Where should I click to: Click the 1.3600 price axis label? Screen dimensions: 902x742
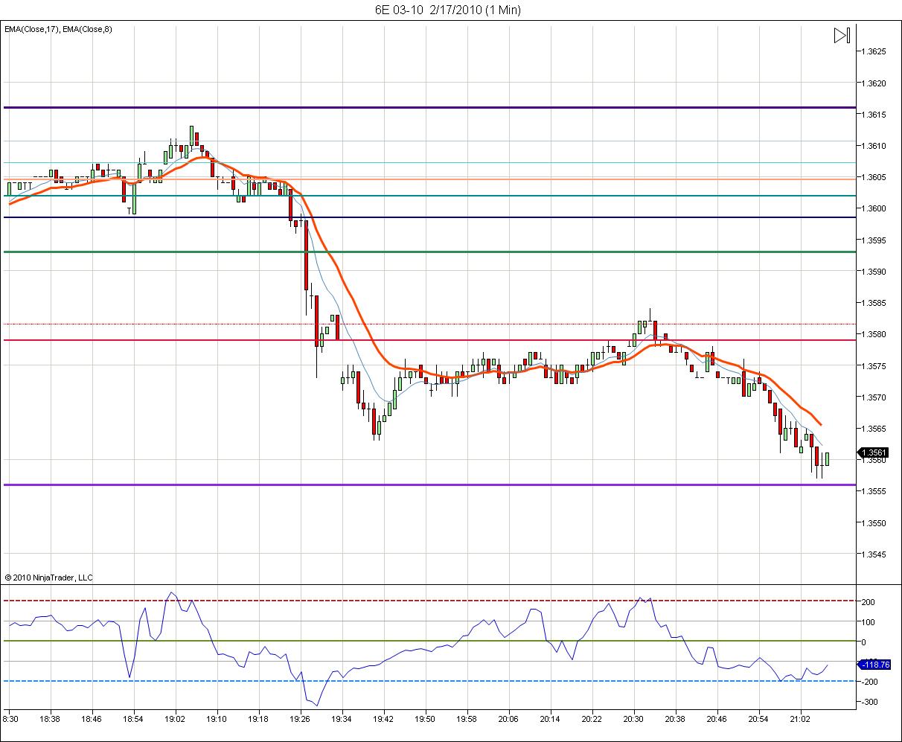click(x=874, y=208)
